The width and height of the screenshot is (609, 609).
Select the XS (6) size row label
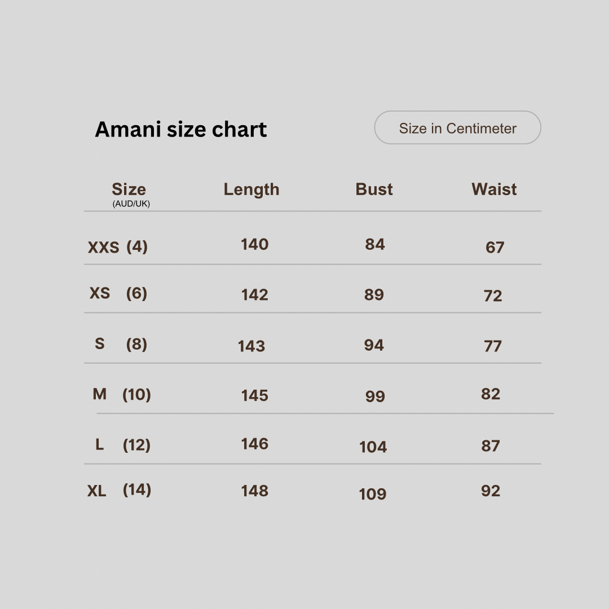click(x=118, y=293)
